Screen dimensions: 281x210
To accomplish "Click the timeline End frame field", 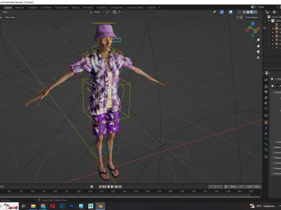I will pyautogui.click(x=253, y=187).
